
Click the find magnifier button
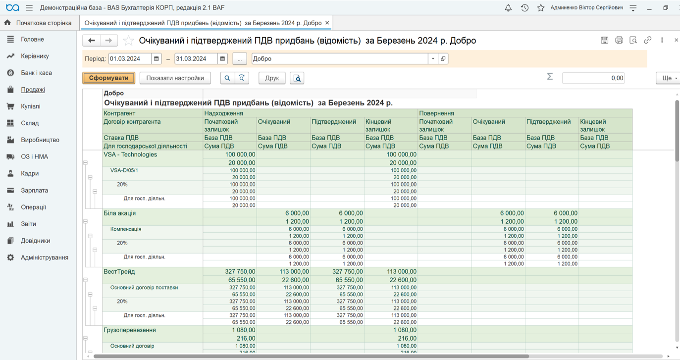[x=227, y=78]
